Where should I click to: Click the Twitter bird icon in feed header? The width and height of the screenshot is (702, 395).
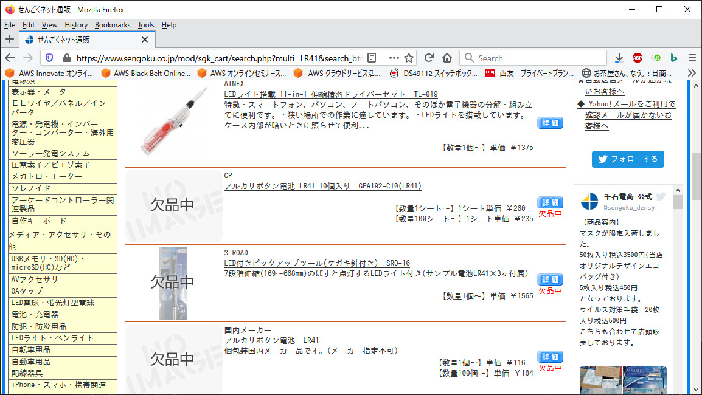[x=661, y=196]
